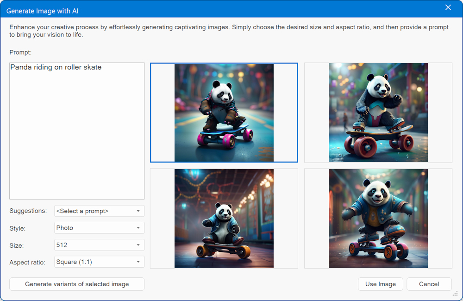Select the top-left panda image with pink wheels
The height and width of the screenshot is (301, 463).
[x=224, y=113]
